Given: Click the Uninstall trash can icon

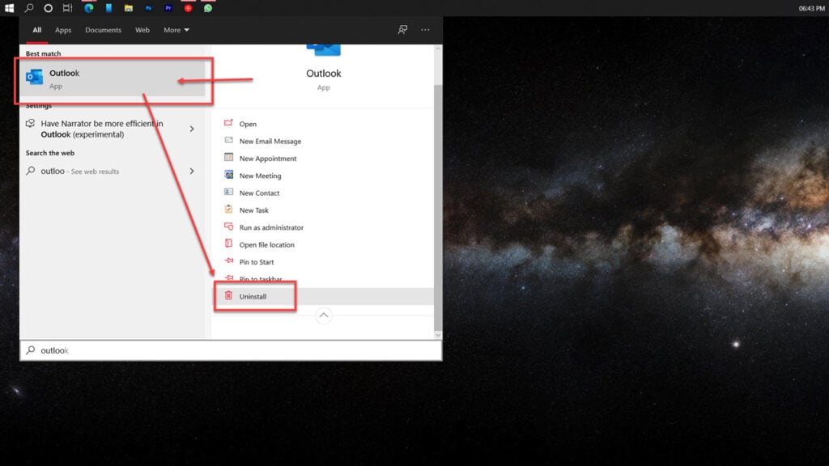Looking at the screenshot, I should (228, 295).
